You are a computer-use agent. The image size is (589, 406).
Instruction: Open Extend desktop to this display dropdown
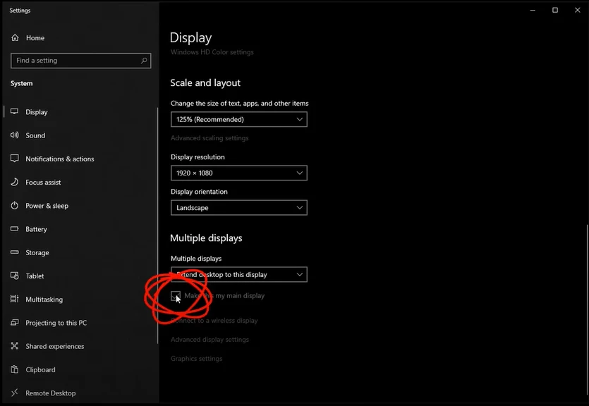[239, 274]
